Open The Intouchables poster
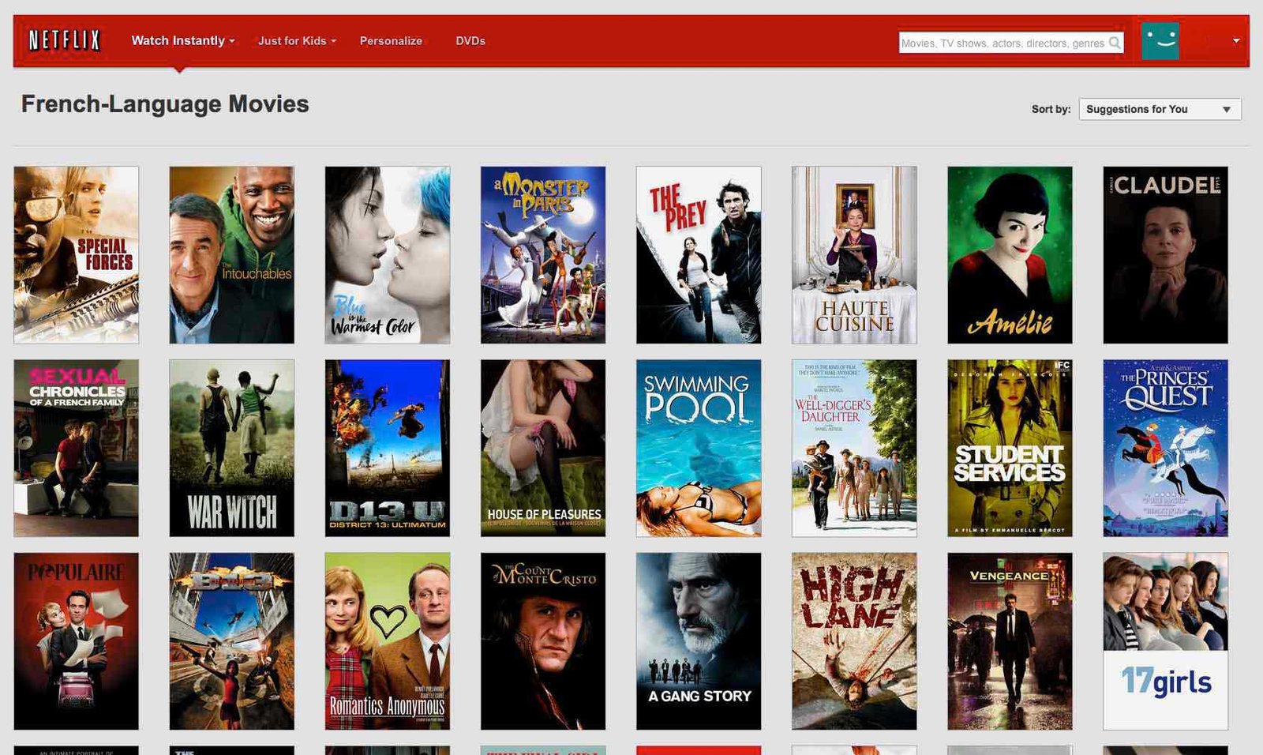 click(x=231, y=255)
